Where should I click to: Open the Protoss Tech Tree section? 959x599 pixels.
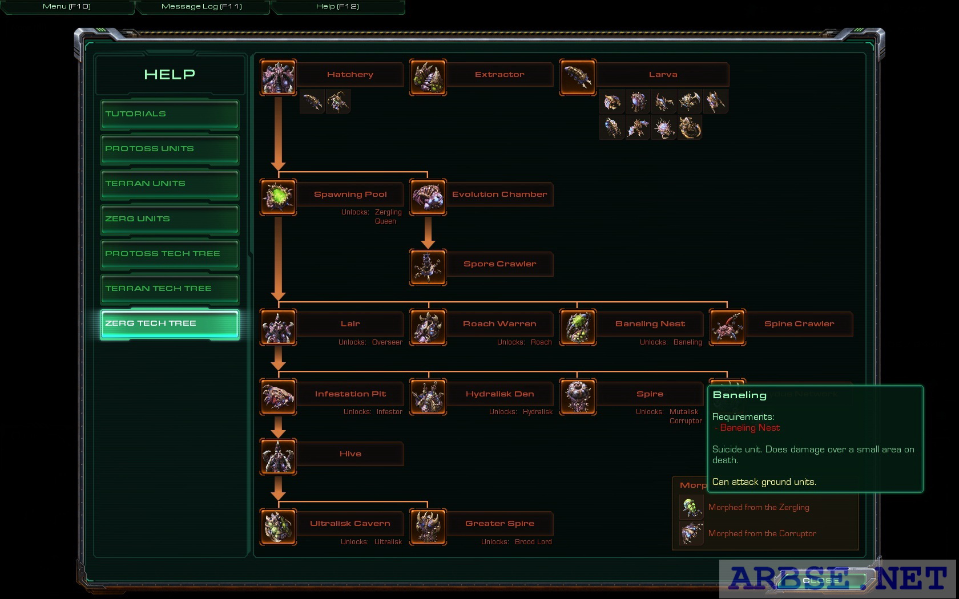point(170,254)
